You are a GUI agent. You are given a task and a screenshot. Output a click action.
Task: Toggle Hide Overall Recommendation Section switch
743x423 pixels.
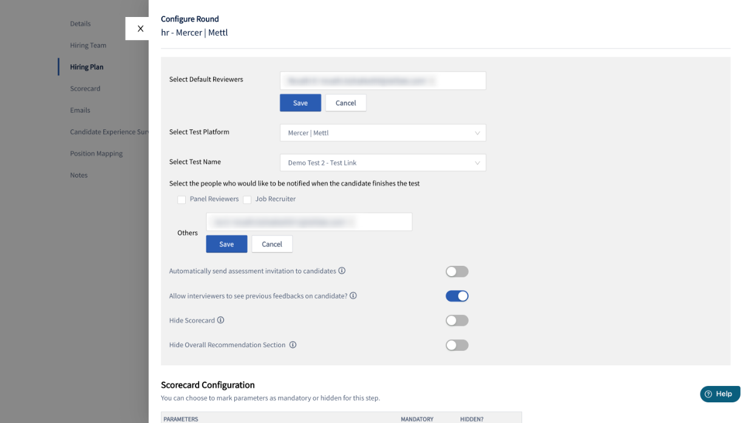(457, 345)
